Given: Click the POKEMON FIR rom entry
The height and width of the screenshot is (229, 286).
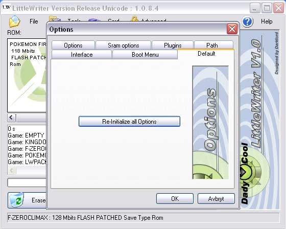Looking at the screenshot, I should (28, 44).
